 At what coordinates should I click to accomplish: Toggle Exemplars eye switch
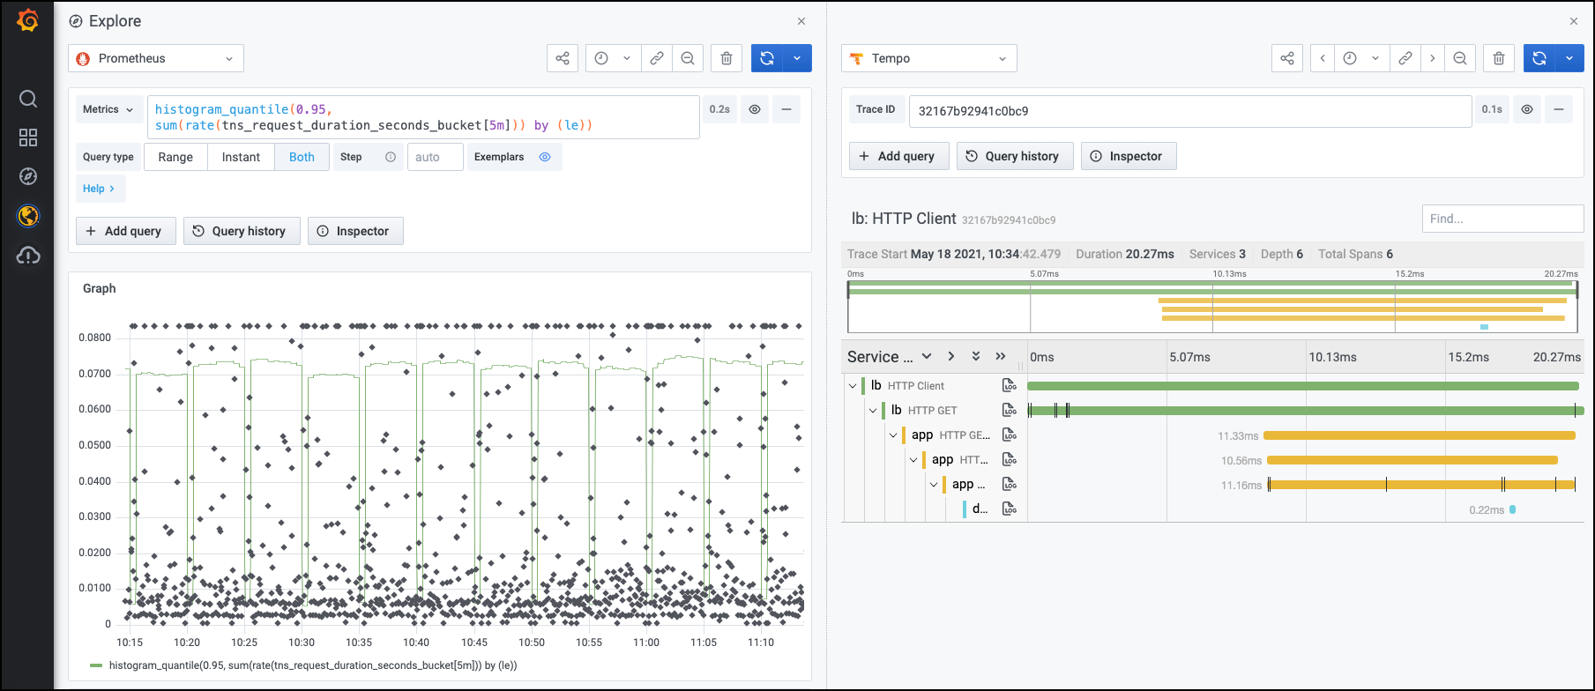point(545,157)
